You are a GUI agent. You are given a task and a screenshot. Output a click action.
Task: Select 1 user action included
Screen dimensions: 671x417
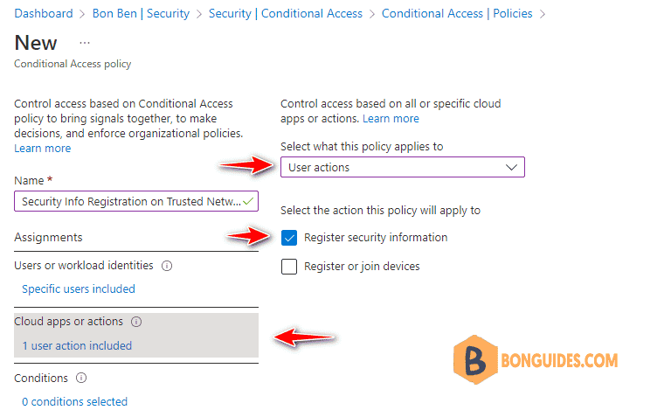(x=77, y=345)
